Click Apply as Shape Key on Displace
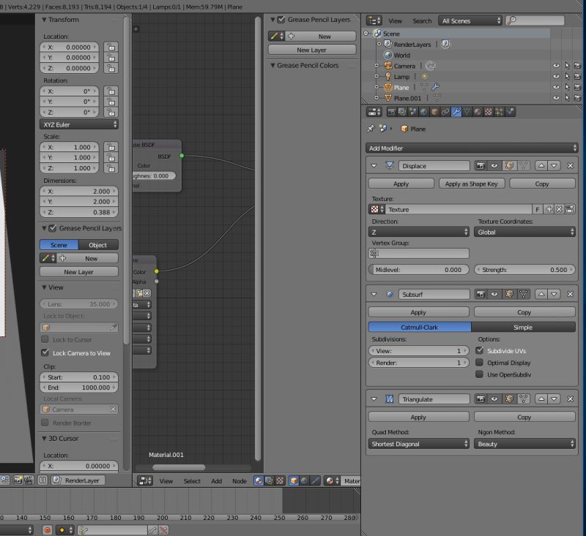Screen dimensions: 586x536 coord(472,184)
